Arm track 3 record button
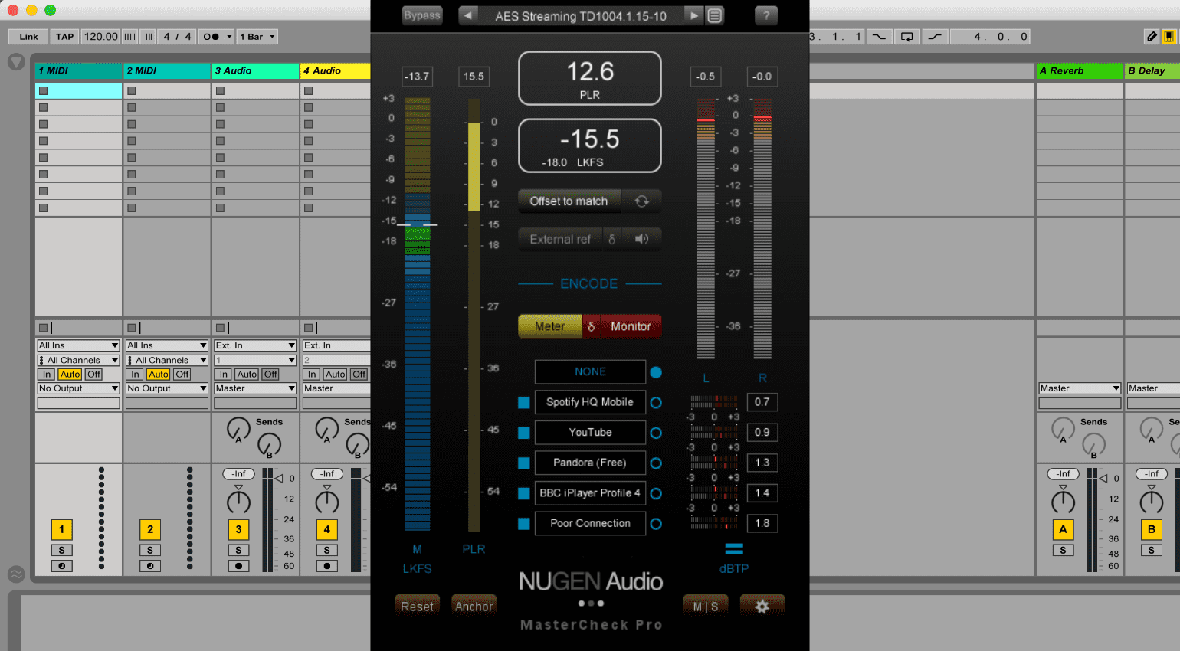 238,566
